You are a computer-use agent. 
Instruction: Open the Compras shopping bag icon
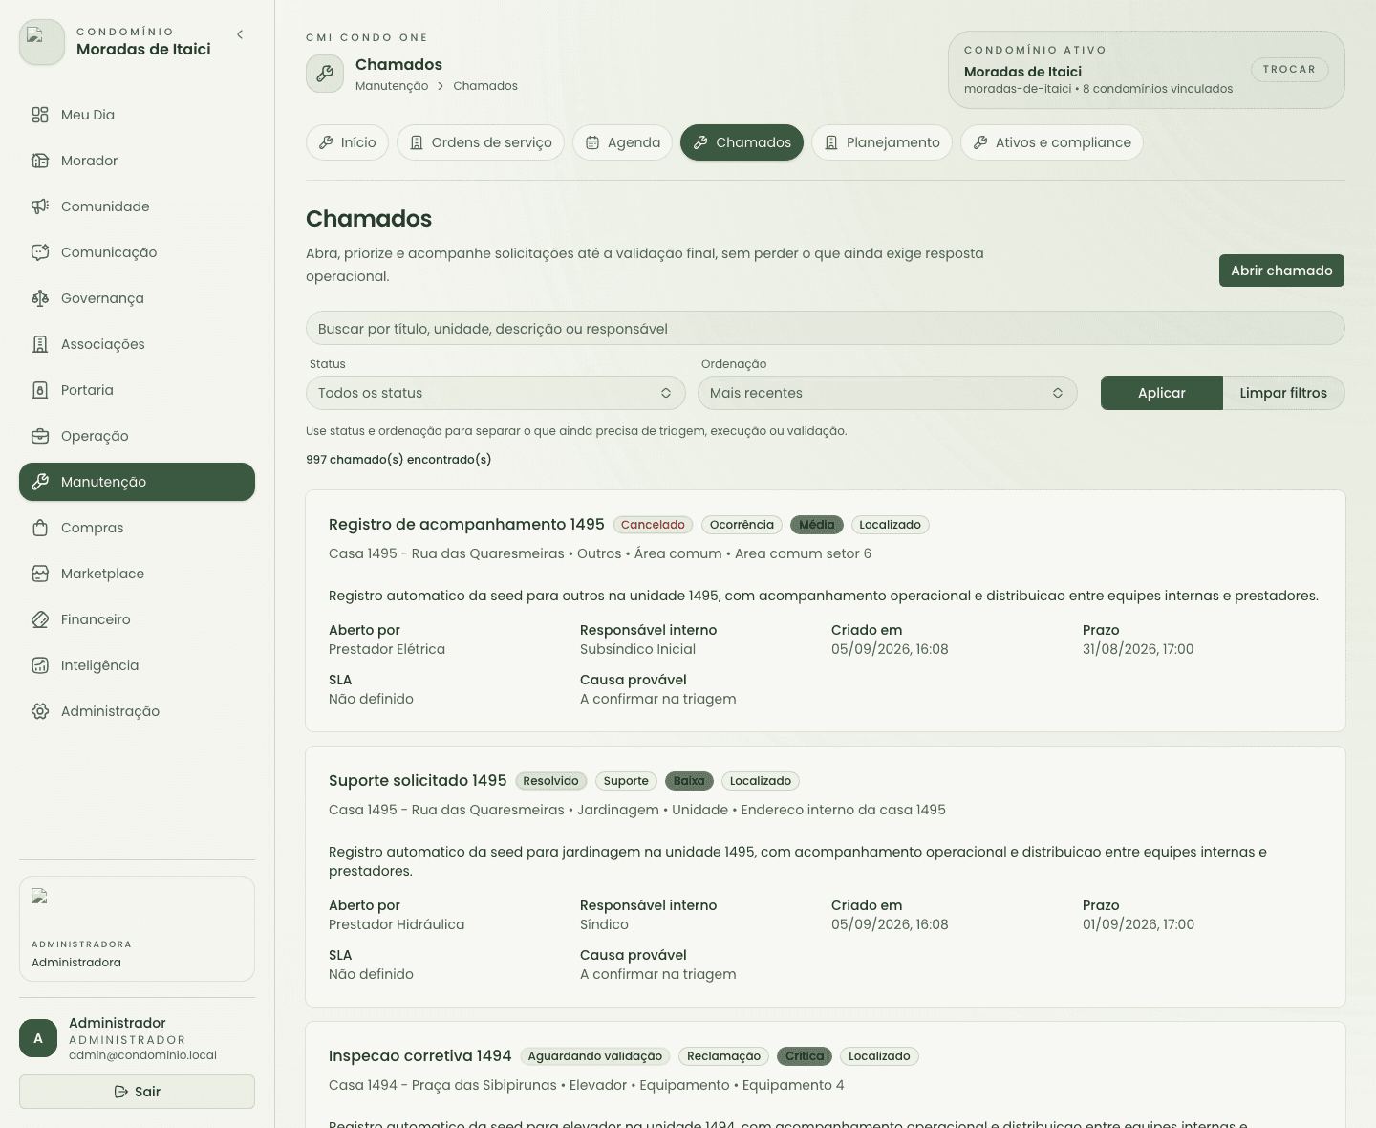tap(40, 528)
